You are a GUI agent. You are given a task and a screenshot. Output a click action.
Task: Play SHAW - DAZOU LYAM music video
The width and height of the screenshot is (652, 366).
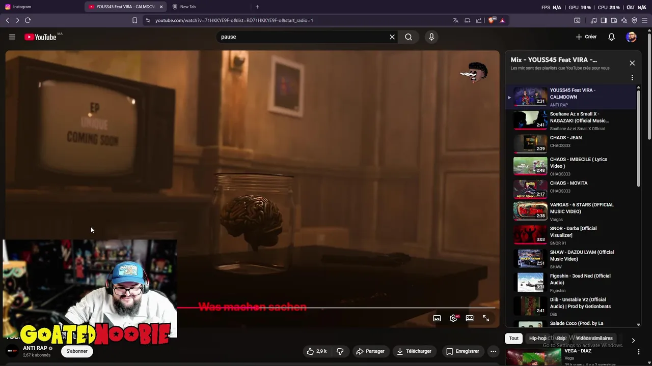tap(572, 259)
